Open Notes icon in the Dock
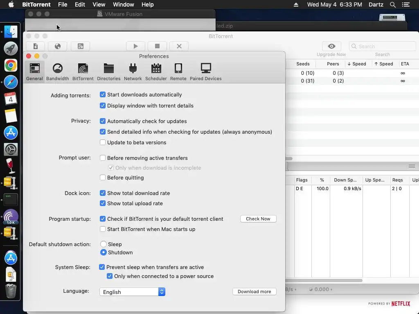The height and width of the screenshot is (314, 419). (x=11, y=116)
